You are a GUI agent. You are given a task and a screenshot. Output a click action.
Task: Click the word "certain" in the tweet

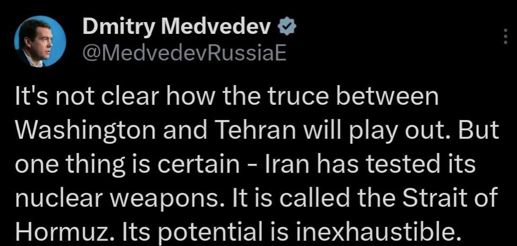(x=201, y=165)
